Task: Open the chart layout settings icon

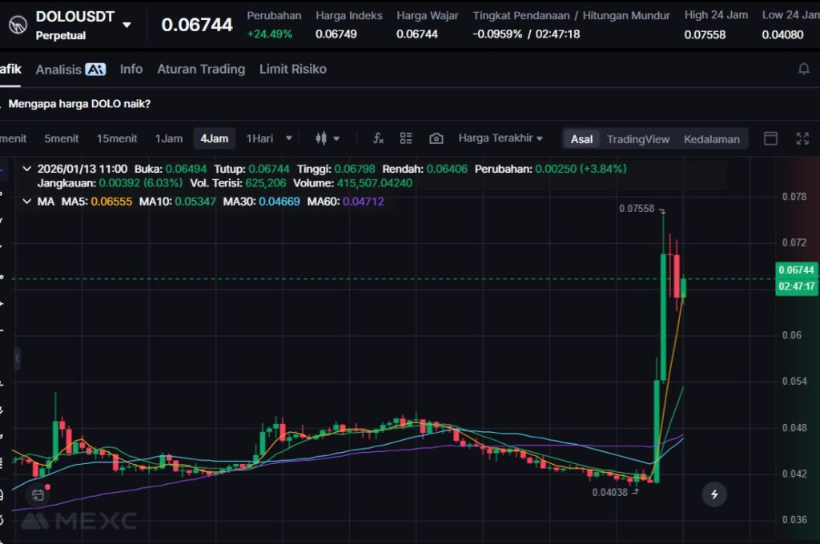Action: tap(406, 138)
